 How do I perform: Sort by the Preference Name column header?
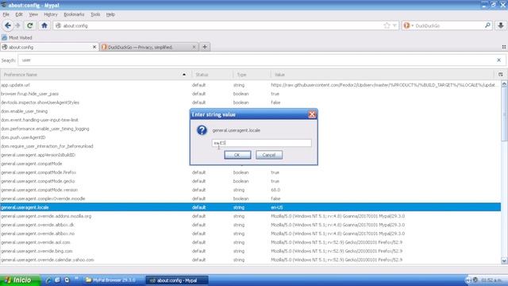(95, 75)
